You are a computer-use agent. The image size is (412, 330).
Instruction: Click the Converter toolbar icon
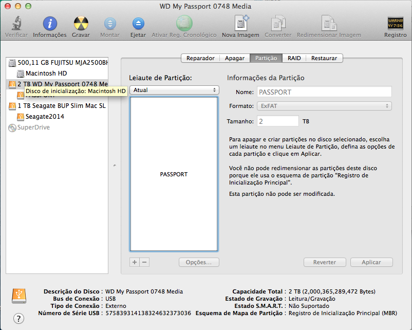pos(278,23)
